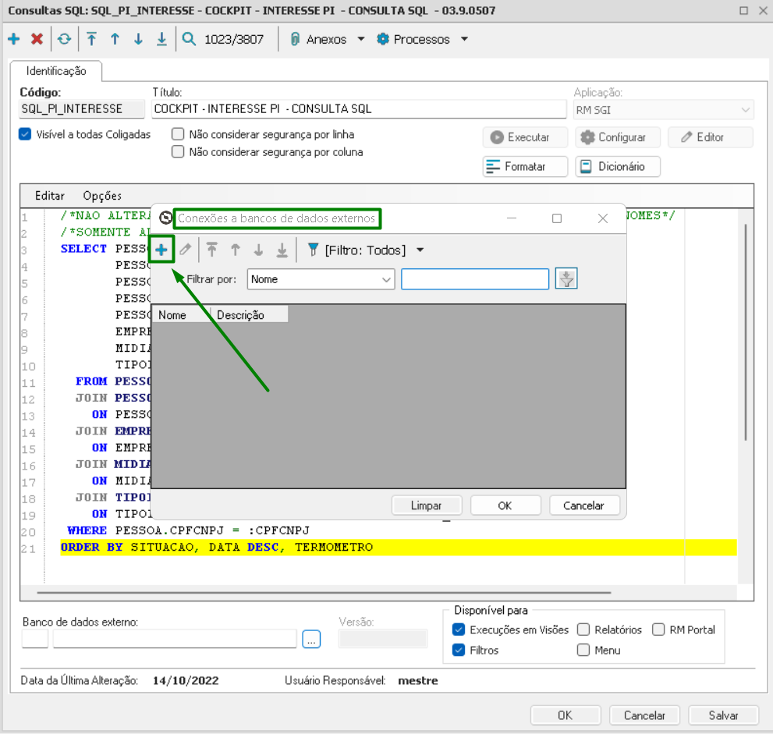Click main window OK button

(x=566, y=715)
